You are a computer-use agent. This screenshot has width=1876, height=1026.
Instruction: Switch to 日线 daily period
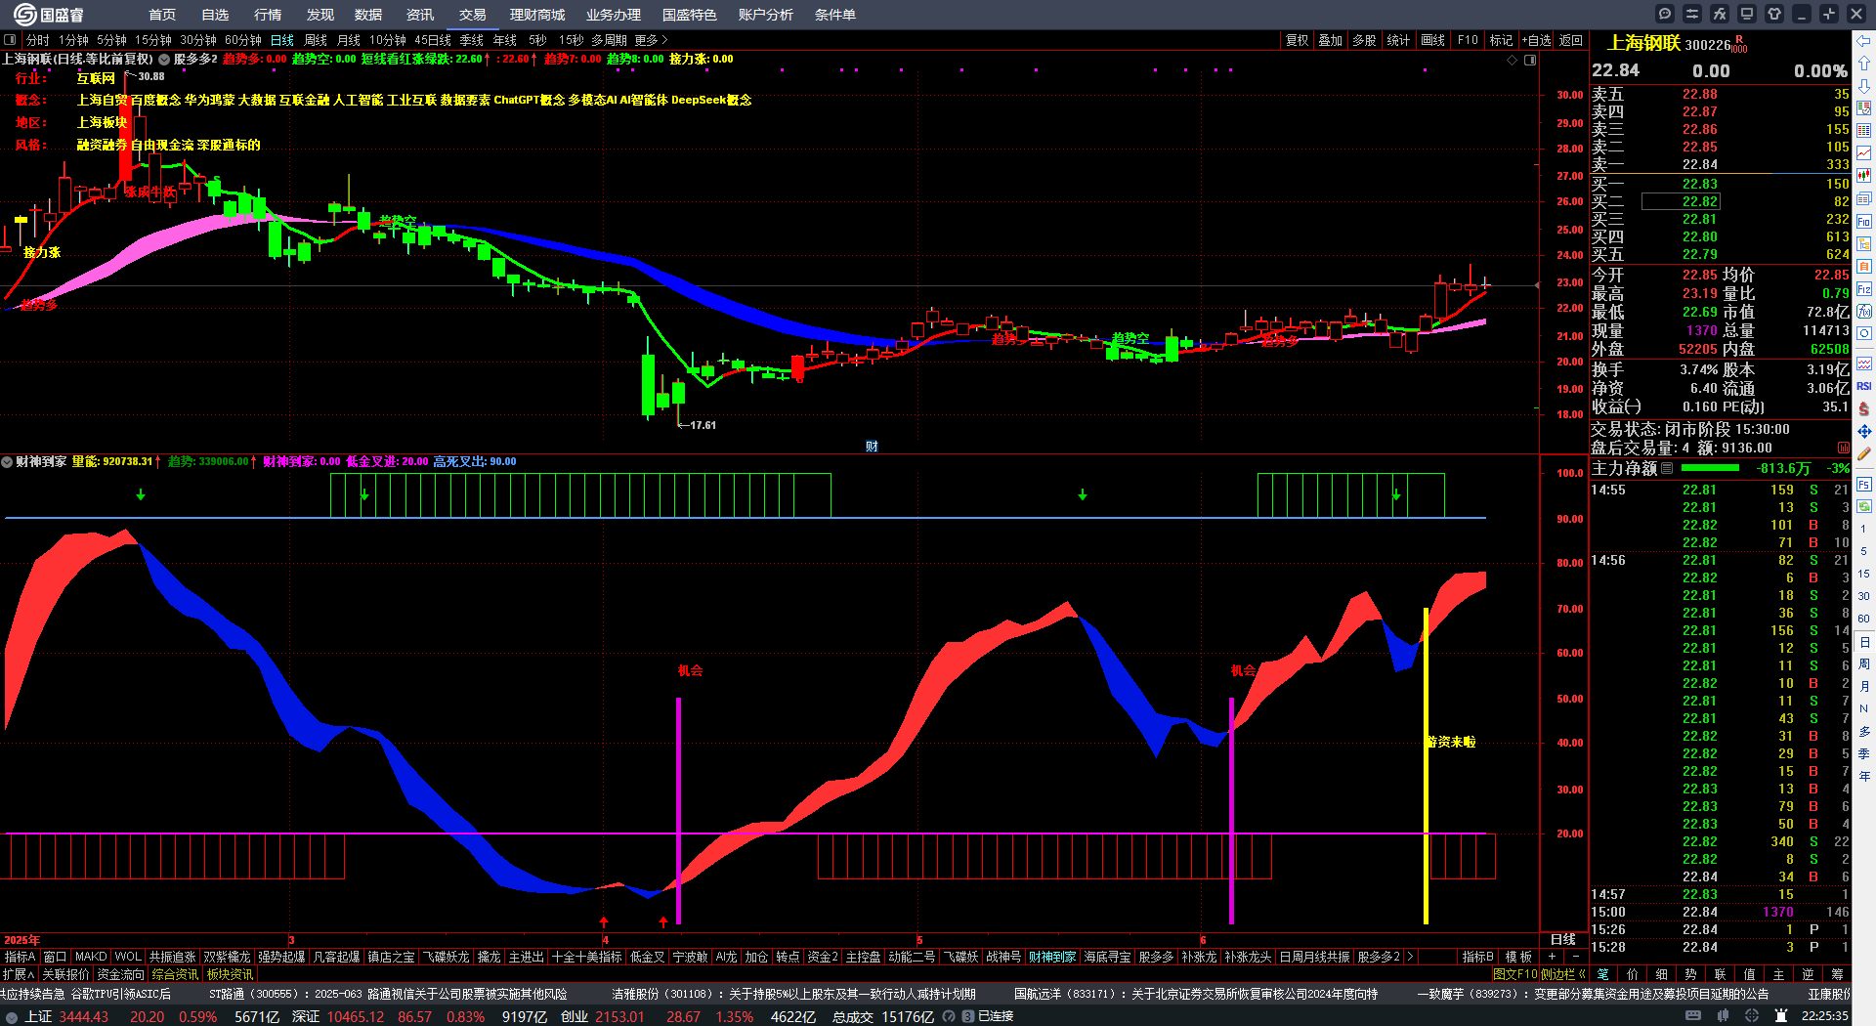(x=282, y=40)
